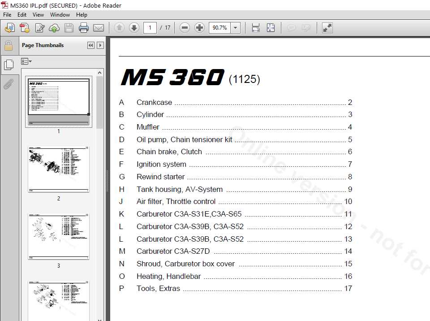Click the Rewind starter entry
This screenshot has height=321, width=430.
(x=236, y=177)
